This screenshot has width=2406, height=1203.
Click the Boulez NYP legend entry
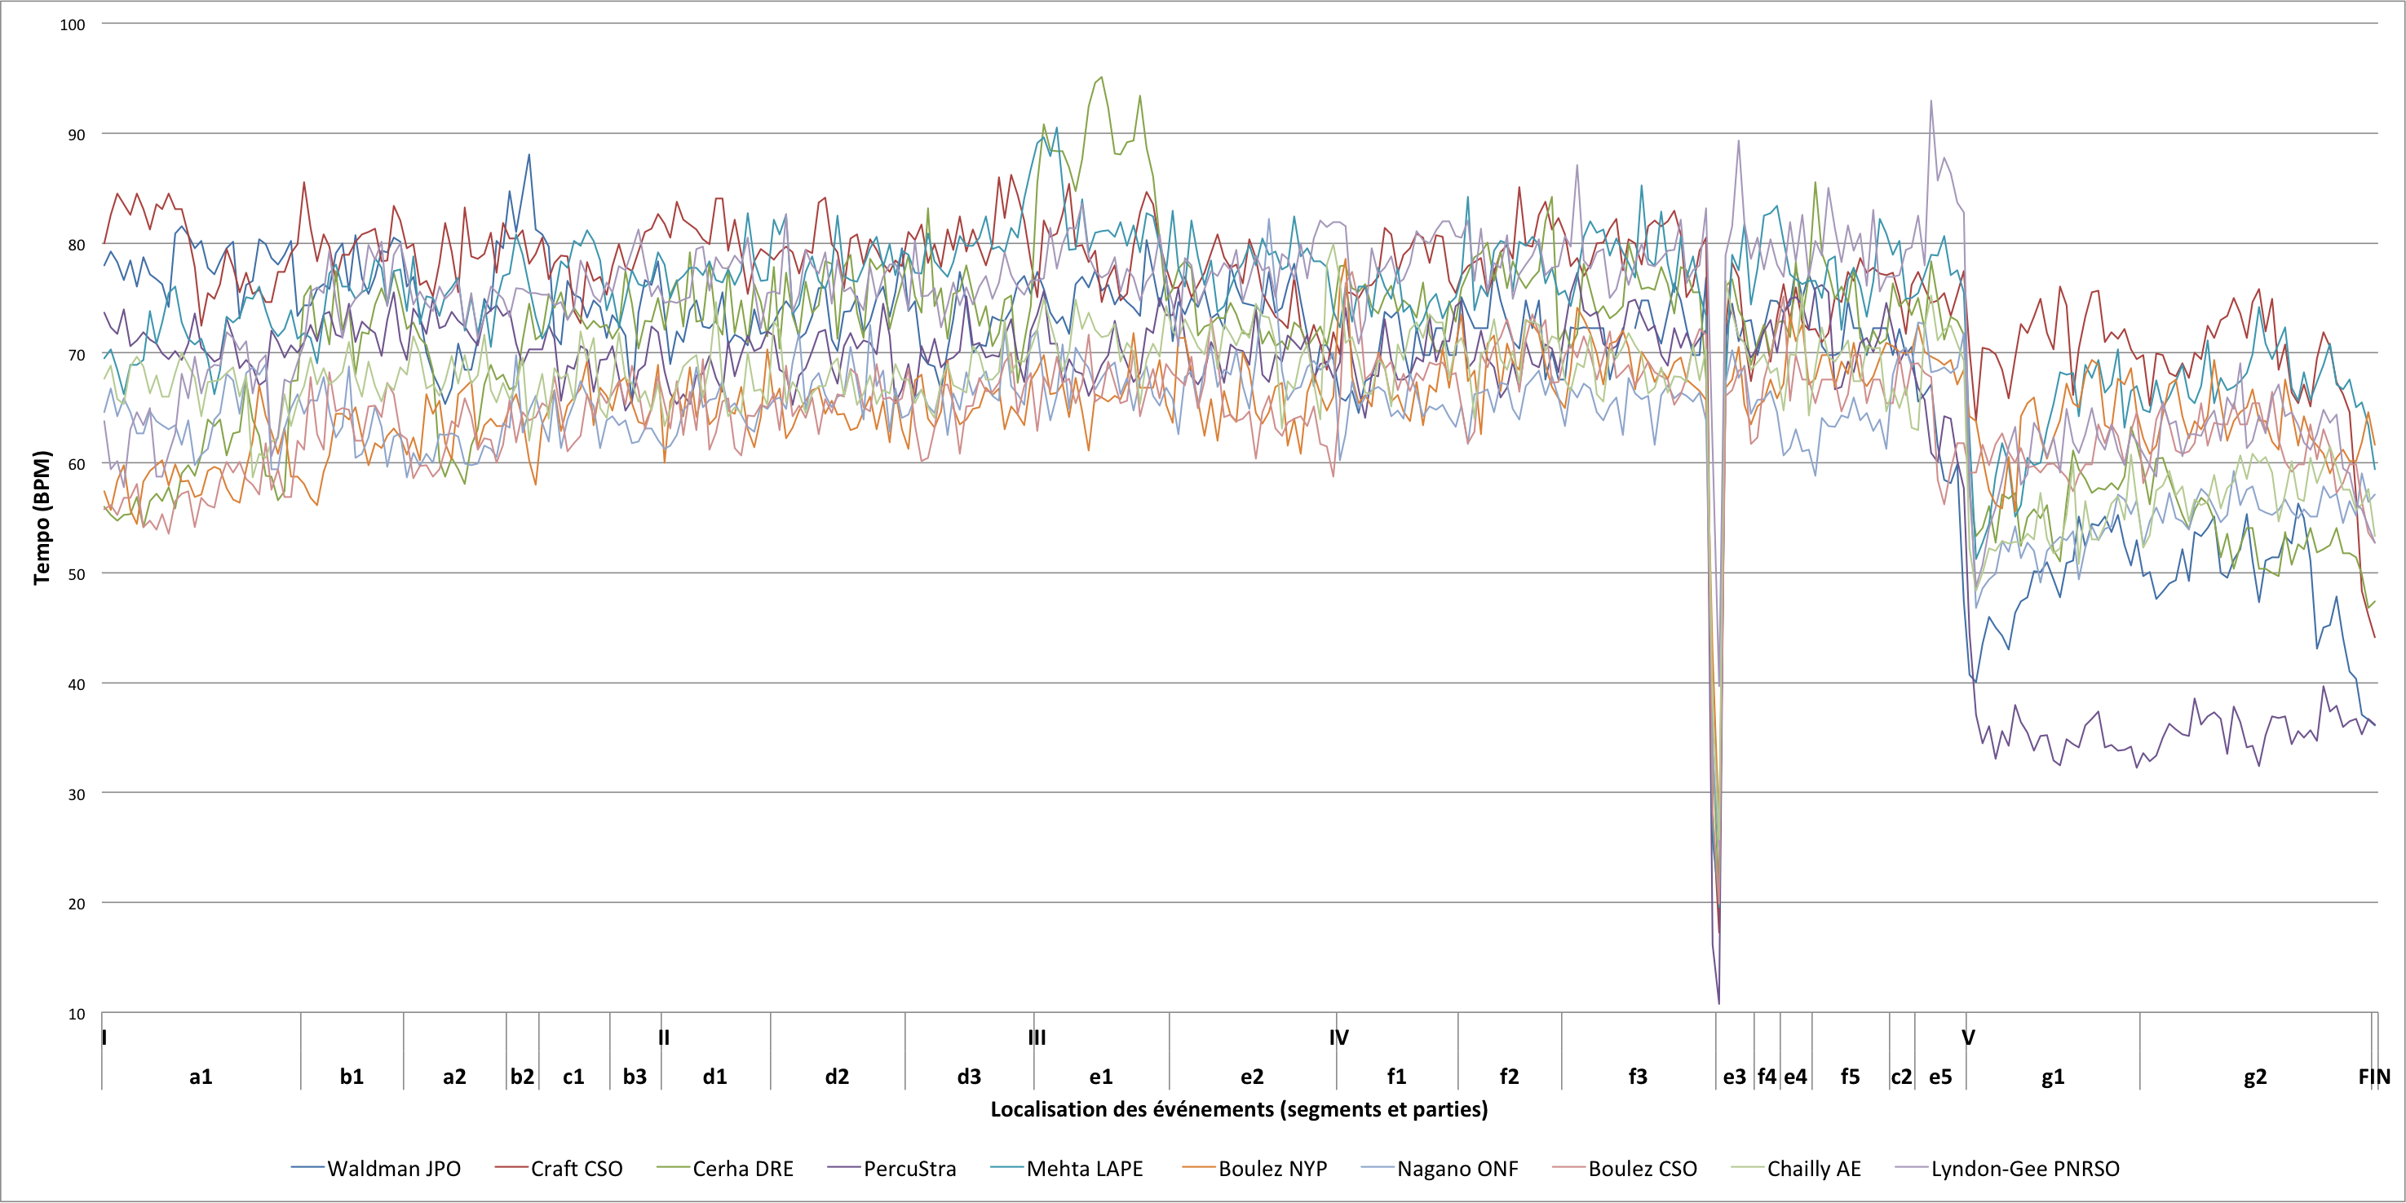(x=1272, y=1169)
